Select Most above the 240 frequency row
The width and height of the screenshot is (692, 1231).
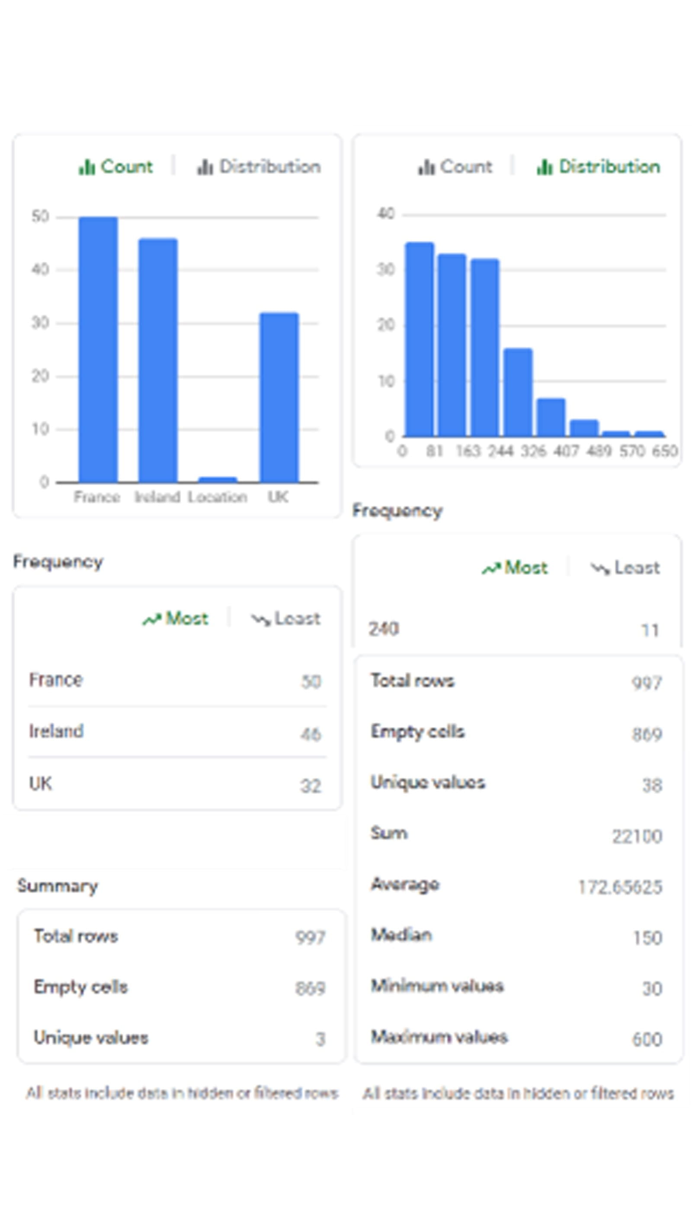pyautogui.click(x=515, y=568)
